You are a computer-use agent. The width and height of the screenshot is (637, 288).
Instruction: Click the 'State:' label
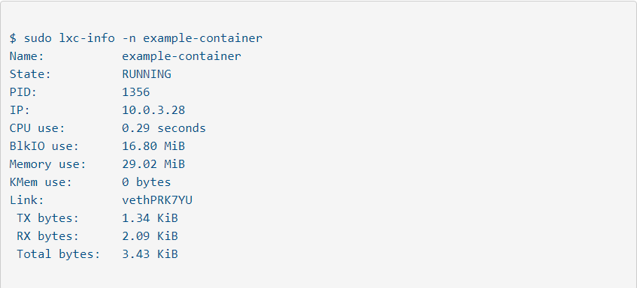31,74
